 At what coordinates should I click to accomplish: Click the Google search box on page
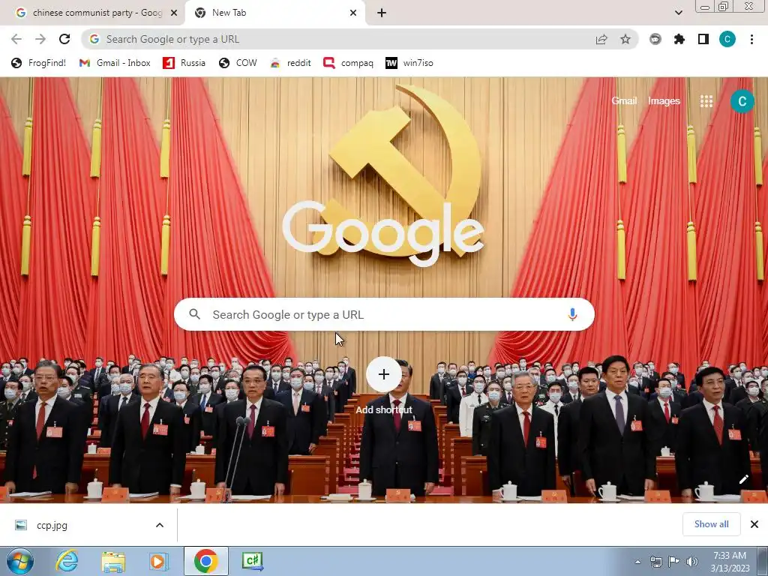pos(384,314)
